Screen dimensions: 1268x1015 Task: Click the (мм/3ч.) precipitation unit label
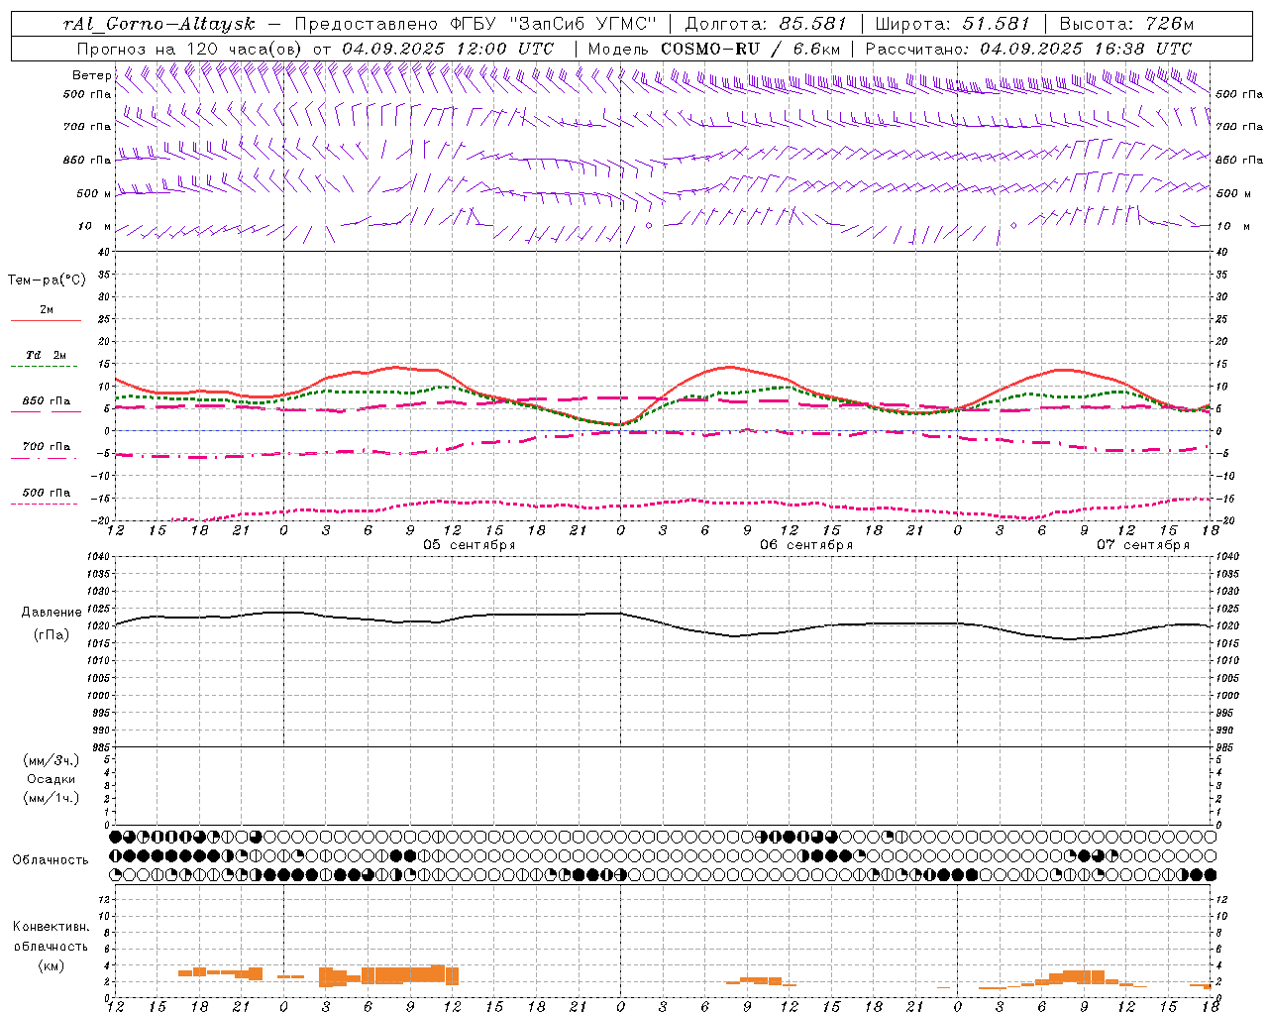(52, 760)
